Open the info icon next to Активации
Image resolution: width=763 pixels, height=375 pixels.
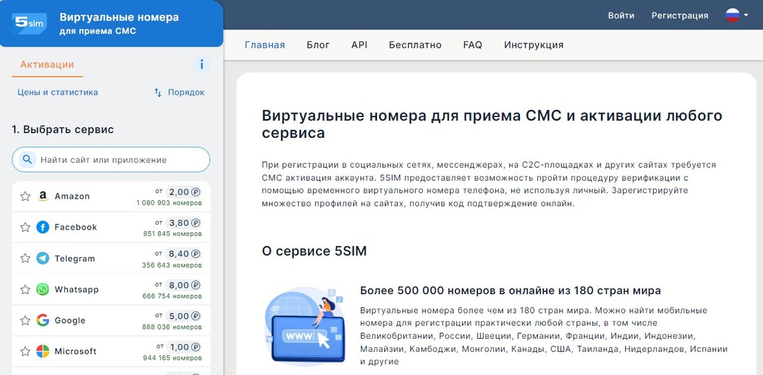coord(202,64)
